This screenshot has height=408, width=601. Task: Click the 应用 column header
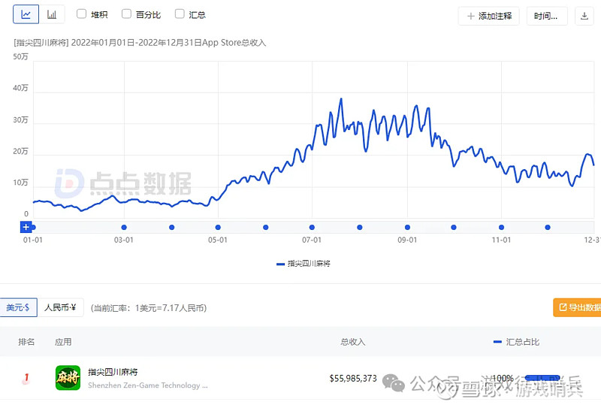pyautogui.click(x=63, y=342)
